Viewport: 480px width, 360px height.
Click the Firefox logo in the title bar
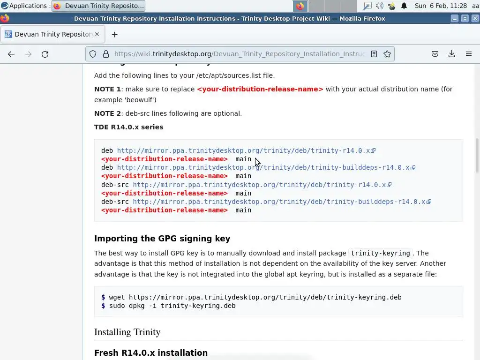(x=5, y=18)
